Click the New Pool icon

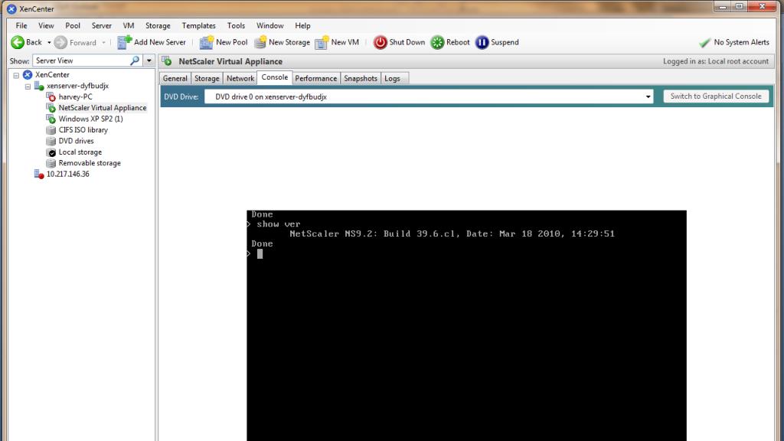point(207,43)
